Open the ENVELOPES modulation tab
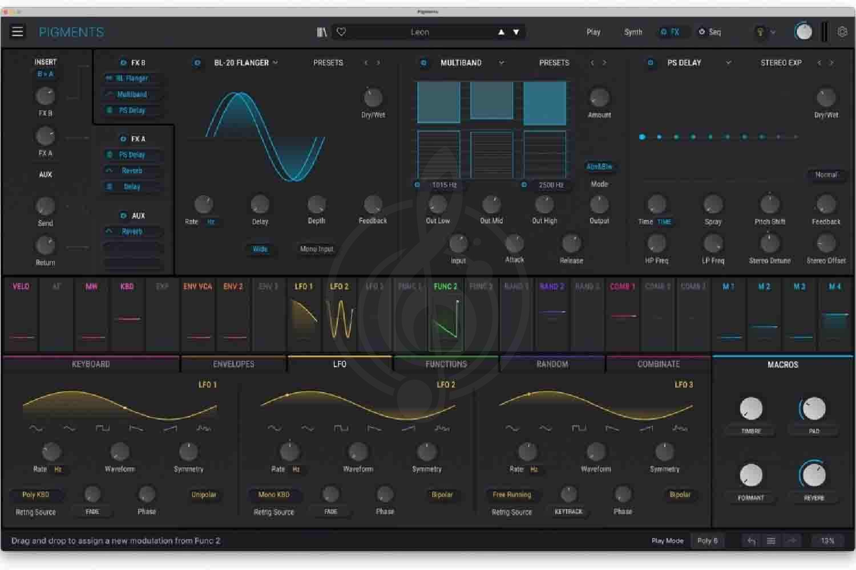Screen dimensions: 856x570 233,364
